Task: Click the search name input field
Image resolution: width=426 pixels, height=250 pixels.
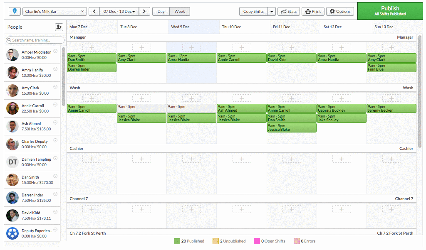Action: tap(35, 40)
